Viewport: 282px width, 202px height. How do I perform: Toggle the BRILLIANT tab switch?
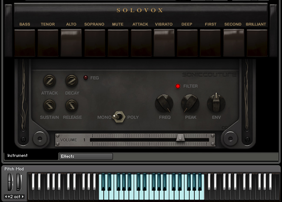tap(257, 43)
